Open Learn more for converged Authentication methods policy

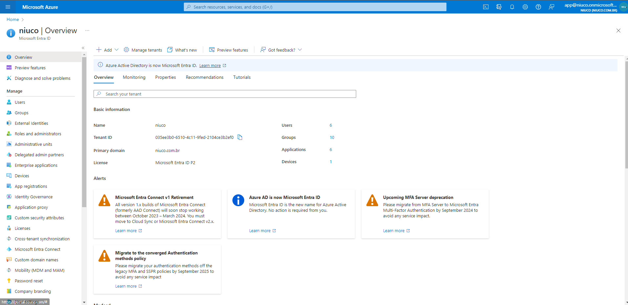click(x=128, y=286)
